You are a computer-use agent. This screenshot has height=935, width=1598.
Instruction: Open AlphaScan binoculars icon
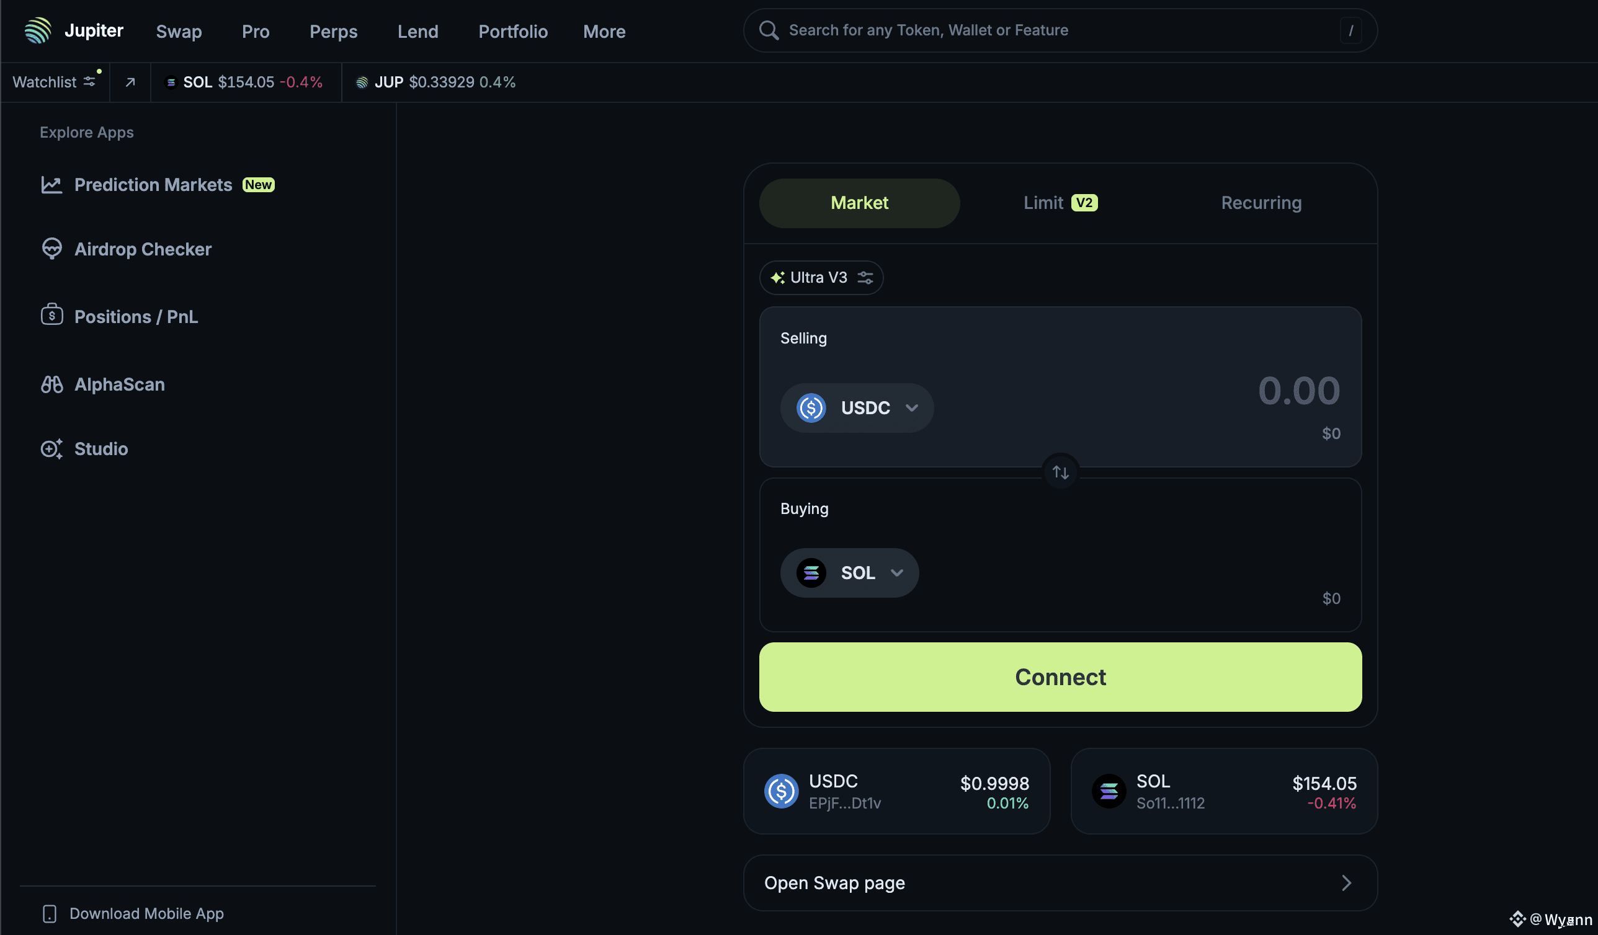[51, 384]
